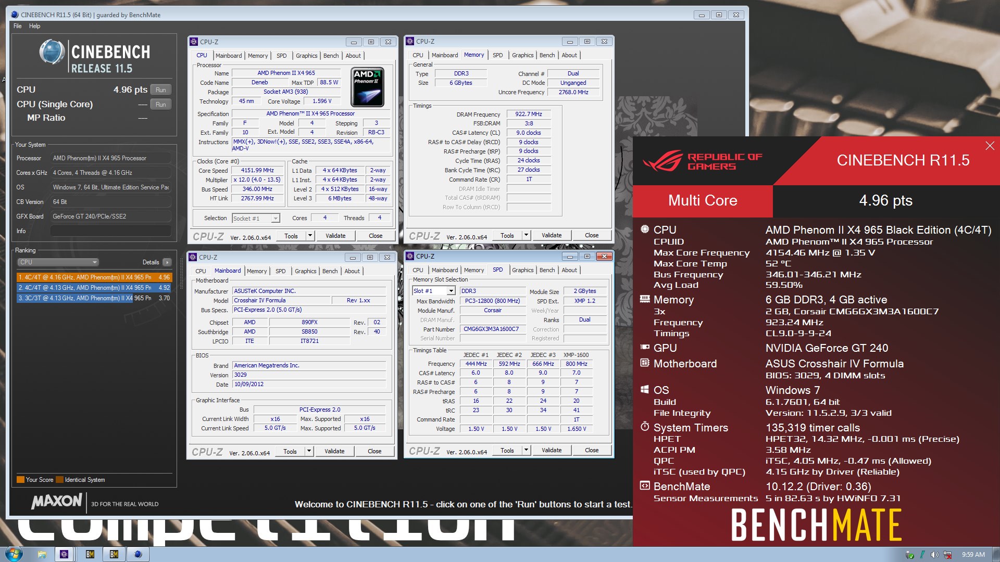Close the BenchMate result panel with X
The width and height of the screenshot is (1000, 562).
pos(990,146)
